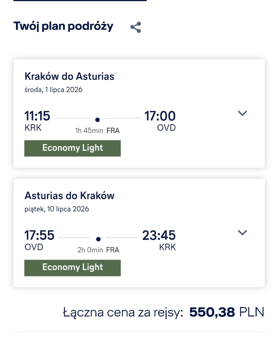
Task: Share the travel plan via share icon
Action: point(136,27)
